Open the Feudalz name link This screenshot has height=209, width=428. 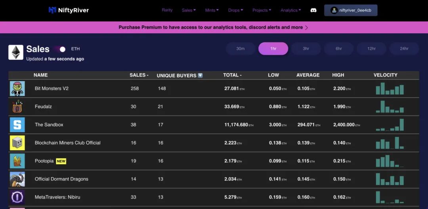[x=43, y=106]
